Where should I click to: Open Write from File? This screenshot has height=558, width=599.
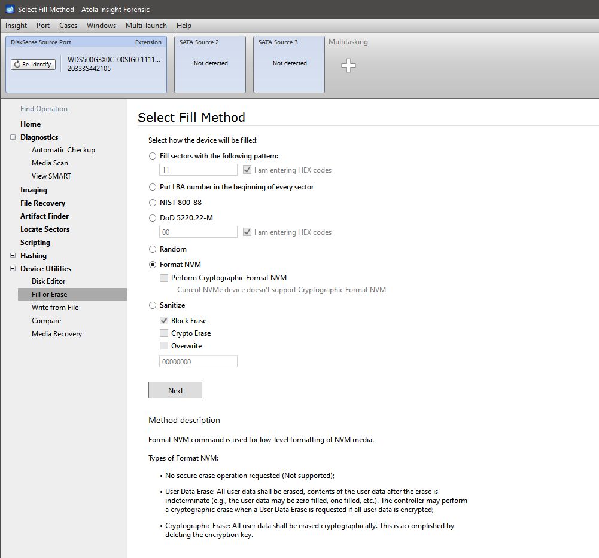[55, 308]
